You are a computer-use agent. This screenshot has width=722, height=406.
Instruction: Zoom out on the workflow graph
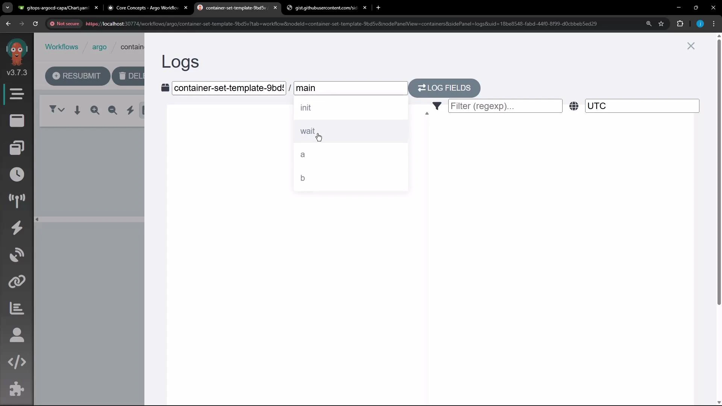coord(112,110)
